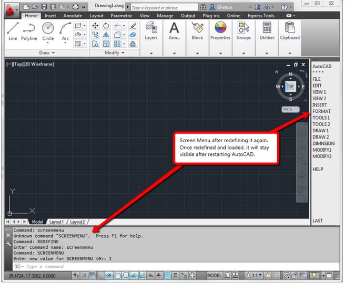Click MODIFY1 in the screen menu

[x=322, y=150]
